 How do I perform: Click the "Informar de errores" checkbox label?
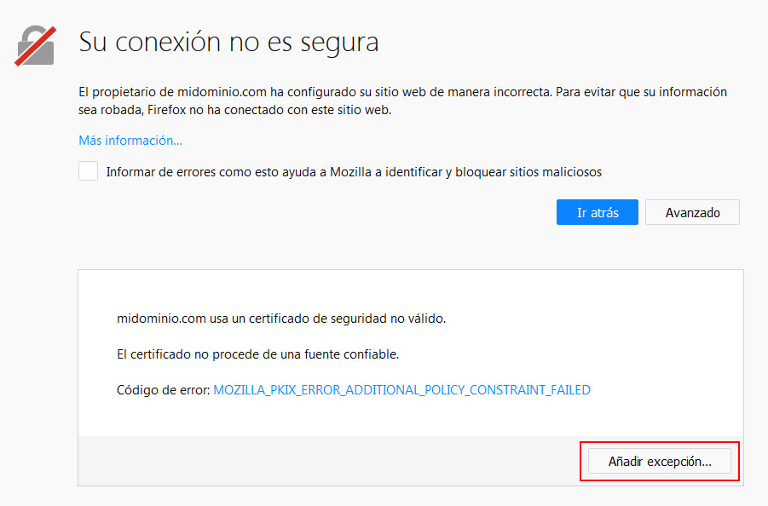pos(354,172)
